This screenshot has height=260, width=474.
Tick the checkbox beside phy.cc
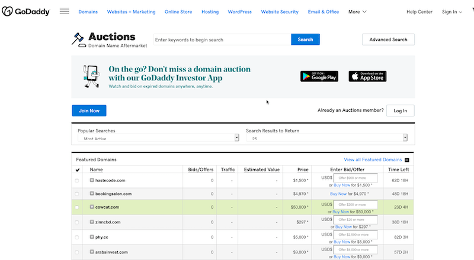pyautogui.click(x=77, y=237)
